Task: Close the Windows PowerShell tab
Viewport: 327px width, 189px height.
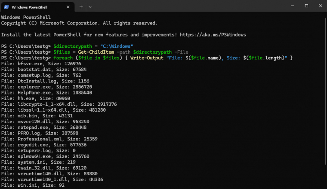Action: click(x=68, y=7)
